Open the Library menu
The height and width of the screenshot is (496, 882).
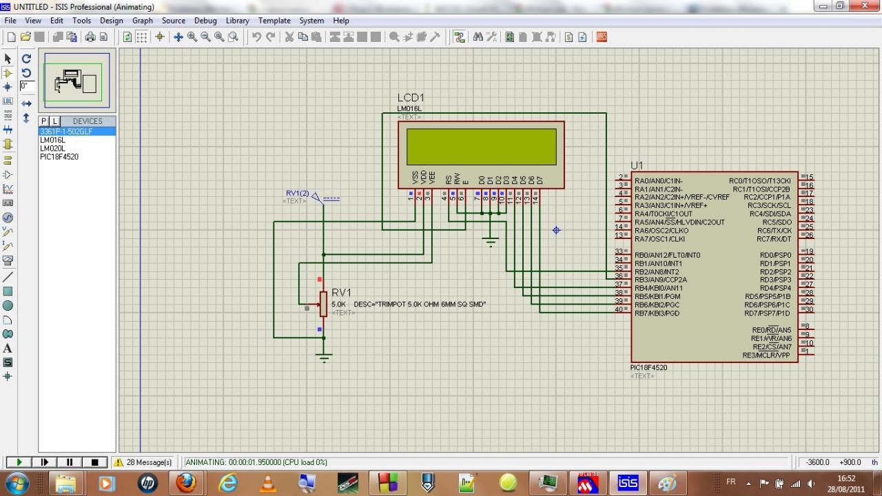click(x=237, y=21)
